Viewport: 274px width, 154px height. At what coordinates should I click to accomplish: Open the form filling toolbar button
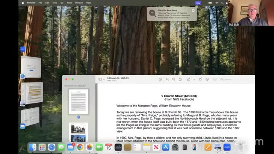coord(214,80)
